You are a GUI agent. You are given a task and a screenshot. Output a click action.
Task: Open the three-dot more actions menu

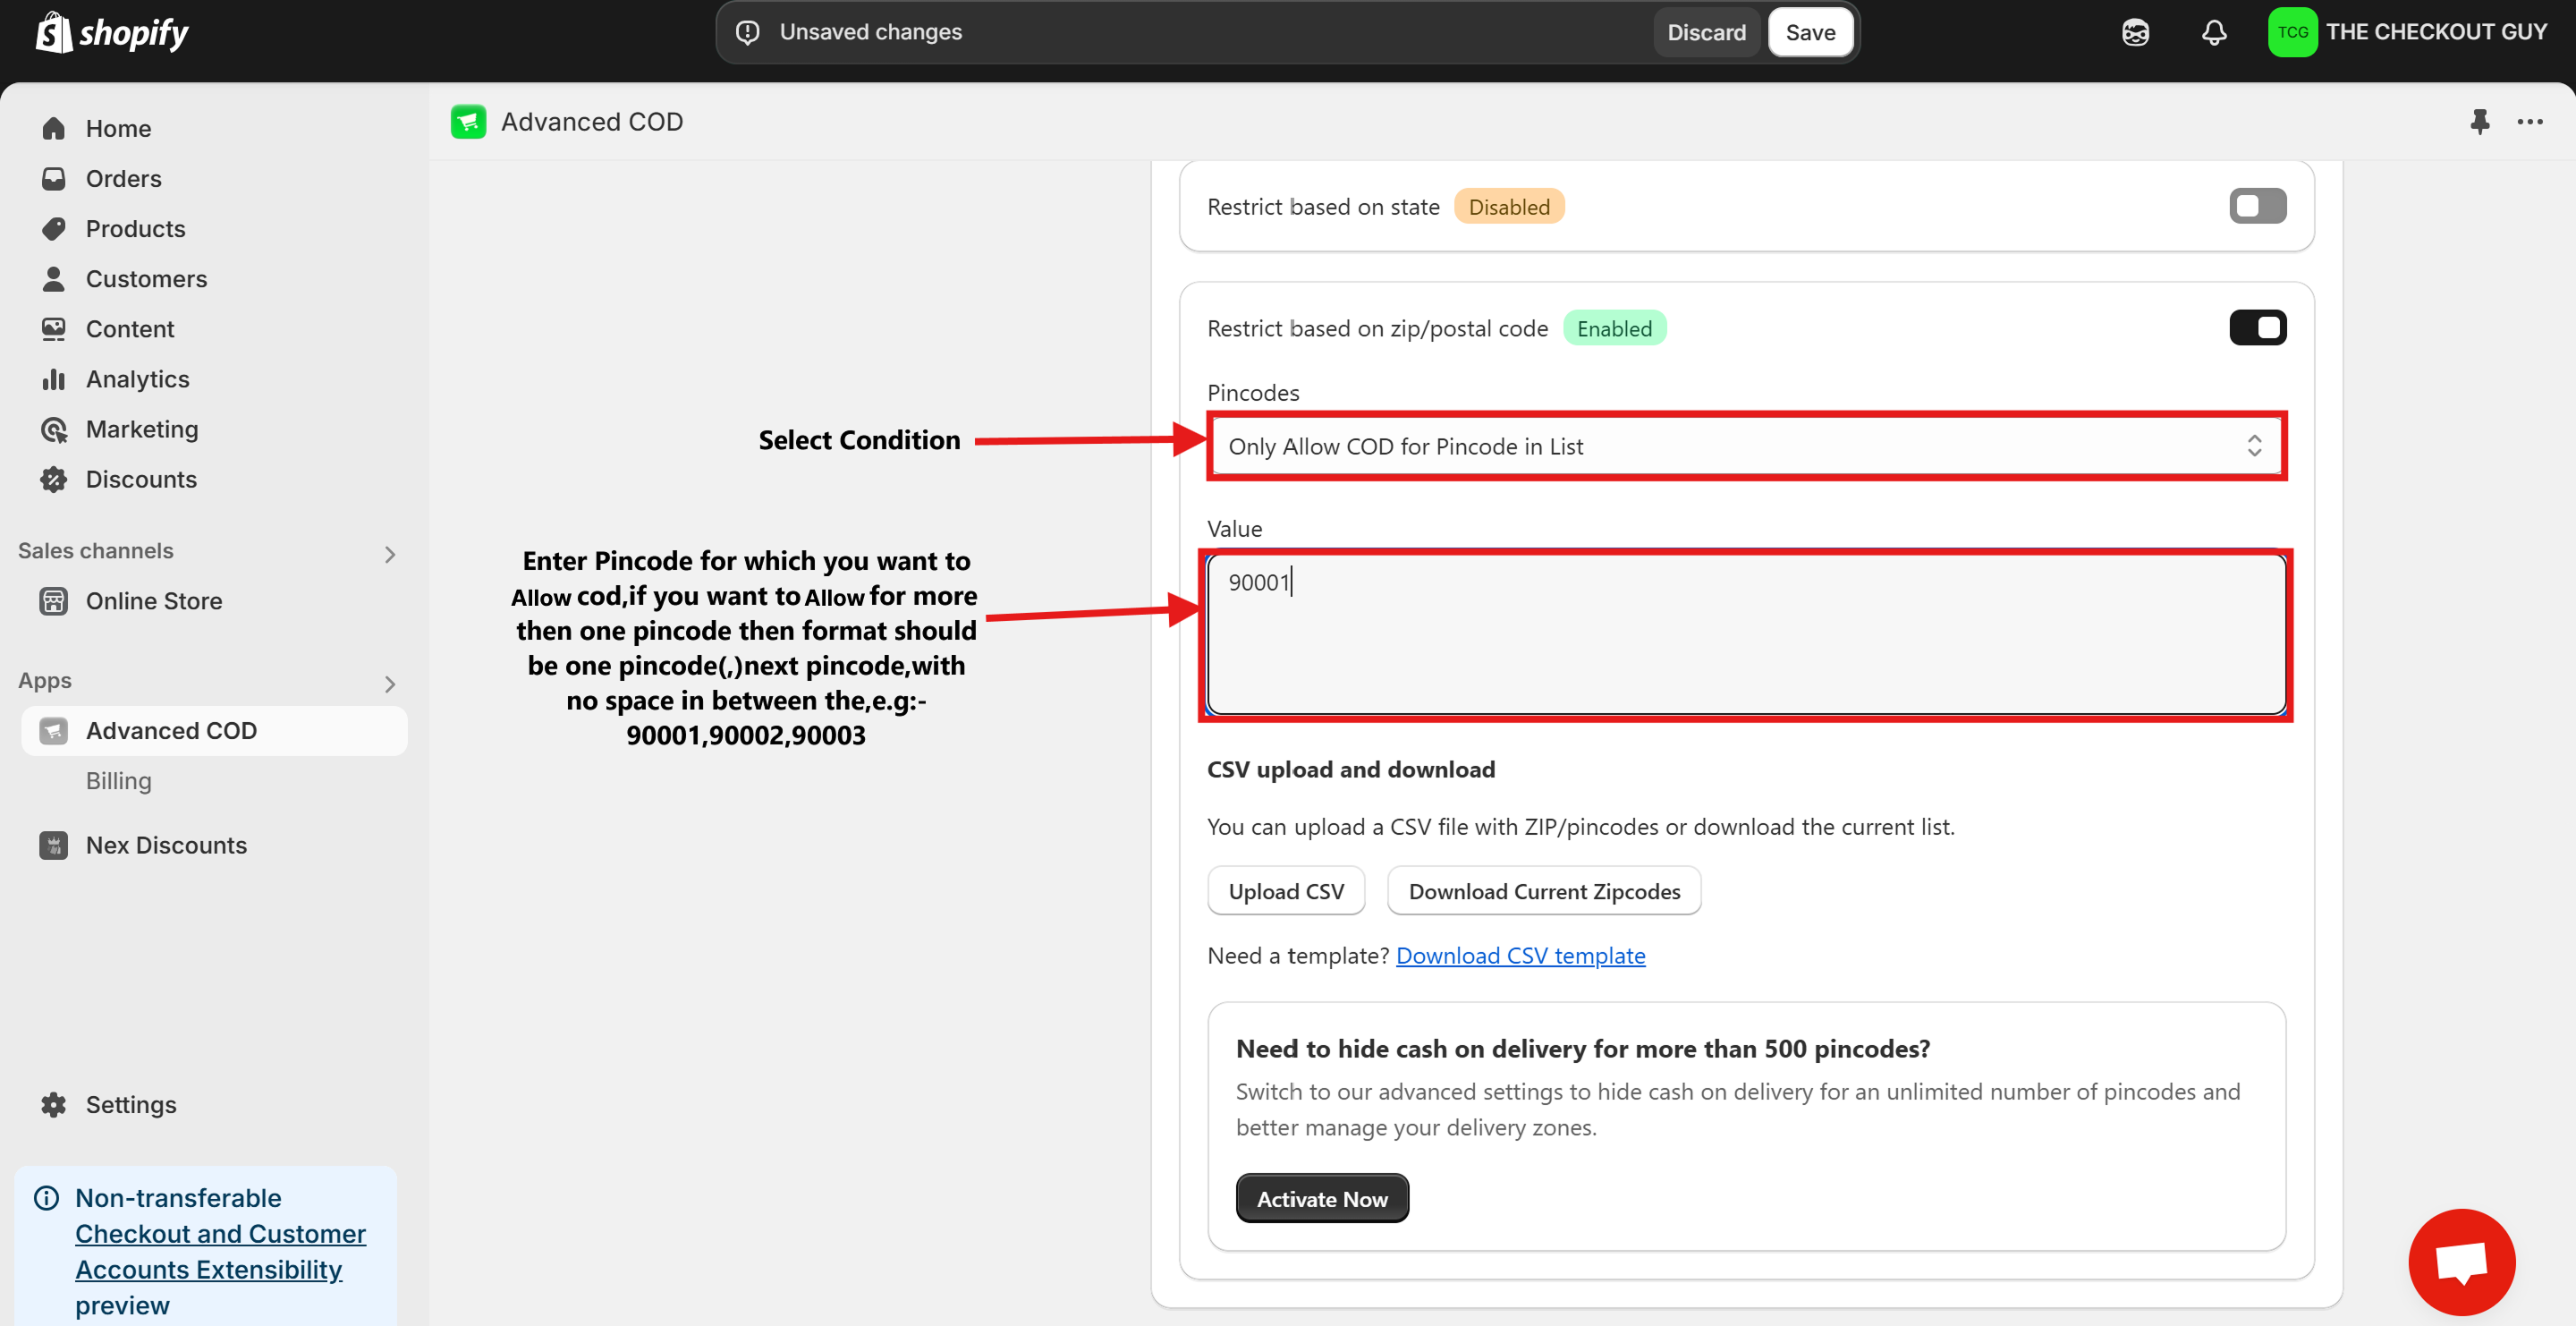[x=2530, y=122]
